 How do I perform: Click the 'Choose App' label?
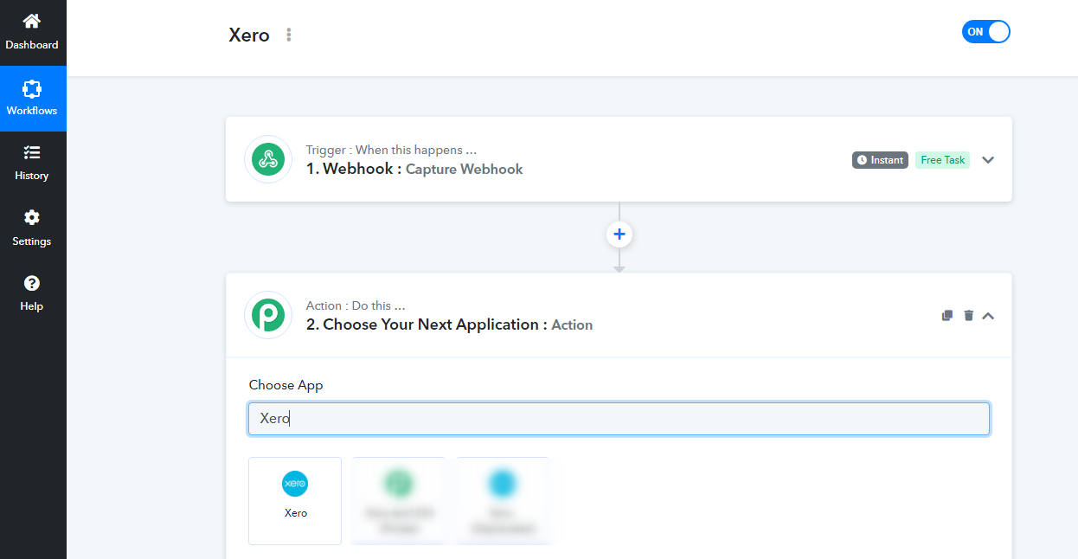coord(286,385)
